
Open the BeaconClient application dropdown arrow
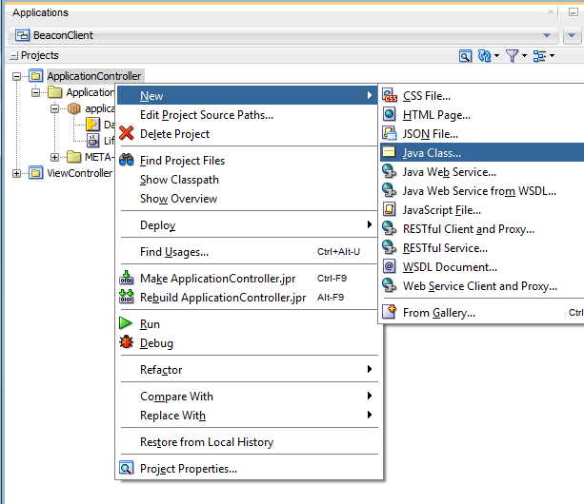pyautogui.click(x=547, y=35)
